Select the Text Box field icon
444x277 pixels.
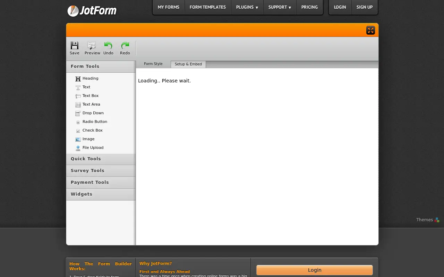pyautogui.click(x=78, y=96)
